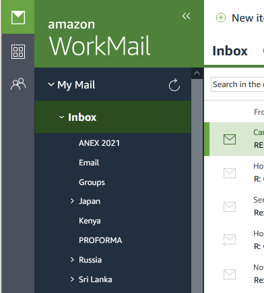Open the Japan folder
The image size is (264, 293).
point(90,201)
